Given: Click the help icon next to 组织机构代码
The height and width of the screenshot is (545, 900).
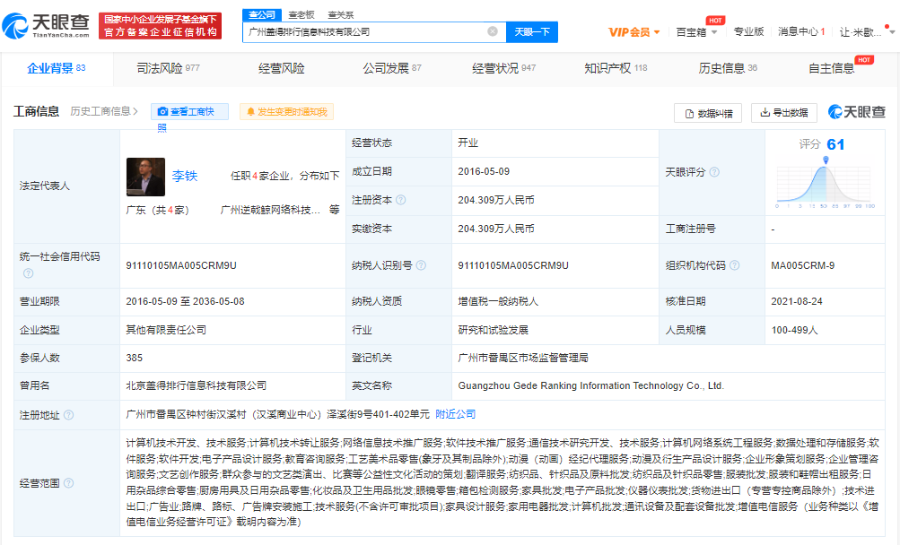Looking at the screenshot, I should pyautogui.click(x=734, y=265).
